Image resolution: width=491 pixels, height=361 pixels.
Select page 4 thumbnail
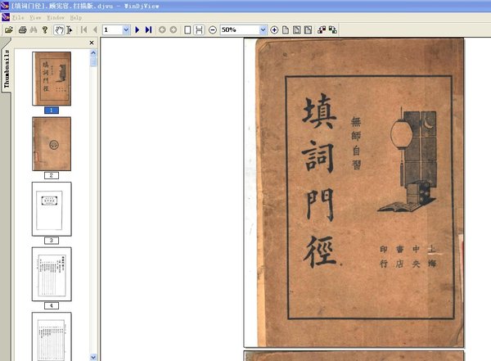(x=52, y=274)
